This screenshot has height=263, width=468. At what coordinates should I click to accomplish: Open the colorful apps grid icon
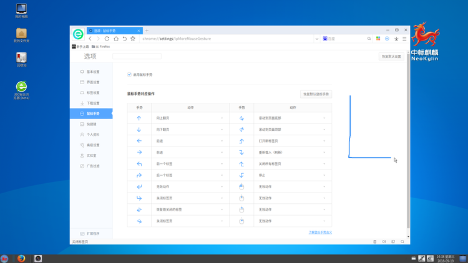[378, 39]
